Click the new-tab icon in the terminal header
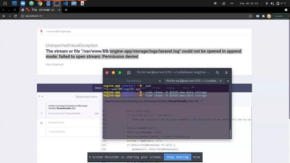This screenshot has width=290, height=163. (129, 72)
